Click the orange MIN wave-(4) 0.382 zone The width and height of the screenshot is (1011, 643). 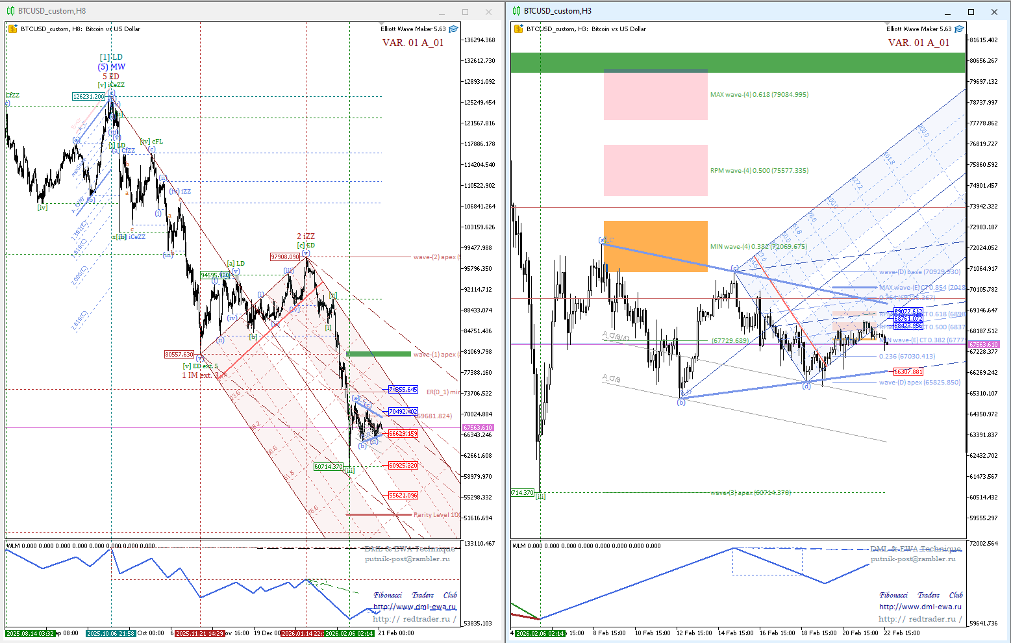pyautogui.click(x=655, y=246)
